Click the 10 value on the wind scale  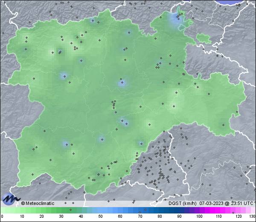pyautogui.click(x=22, y=216)
